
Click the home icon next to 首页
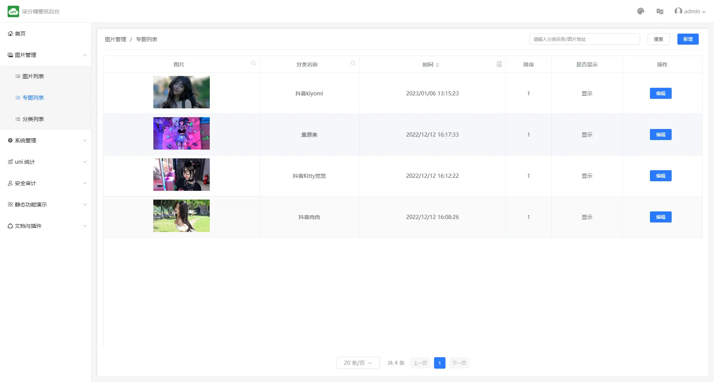(10, 34)
